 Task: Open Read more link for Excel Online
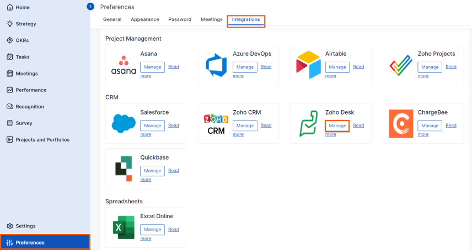(x=173, y=229)
